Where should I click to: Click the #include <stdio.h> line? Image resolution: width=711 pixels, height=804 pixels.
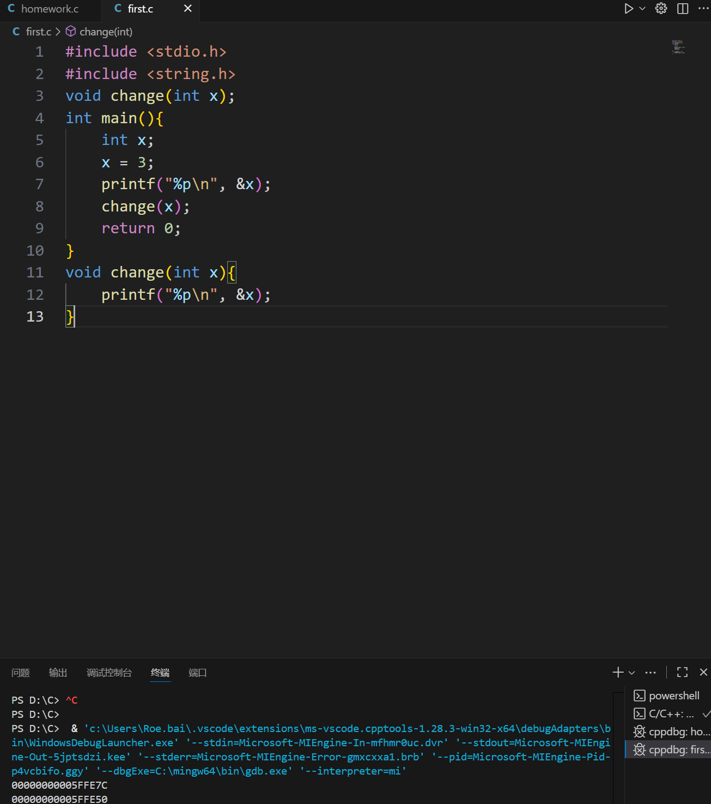(x=146, y=52)
